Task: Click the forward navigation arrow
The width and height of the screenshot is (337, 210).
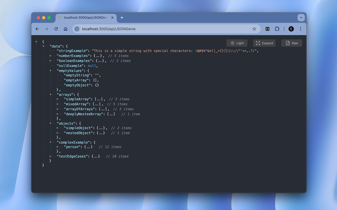Action: point(46,29)
